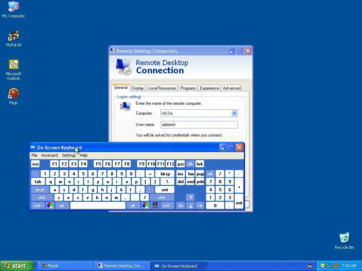Image resolution: width=362 pixels, height=271 pixels.
Task: Switch to the Local Resources tab
Action: [162, 88]
